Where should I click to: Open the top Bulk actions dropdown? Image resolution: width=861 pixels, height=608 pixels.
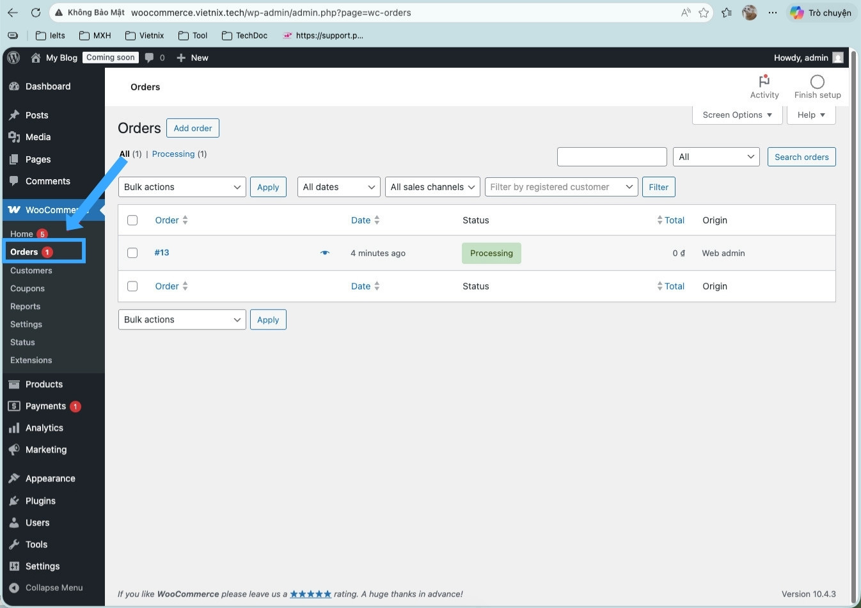(x=182, y=187)
